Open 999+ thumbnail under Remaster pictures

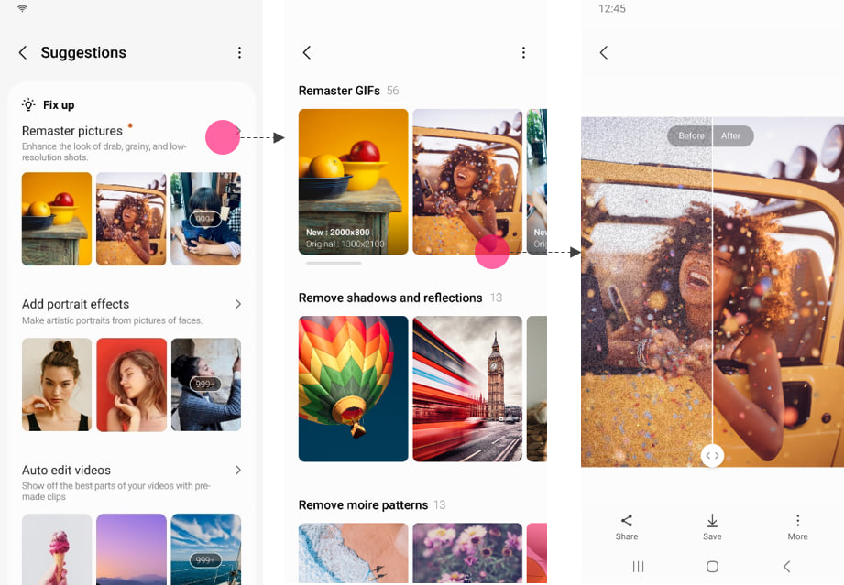(x=205, y=219)
